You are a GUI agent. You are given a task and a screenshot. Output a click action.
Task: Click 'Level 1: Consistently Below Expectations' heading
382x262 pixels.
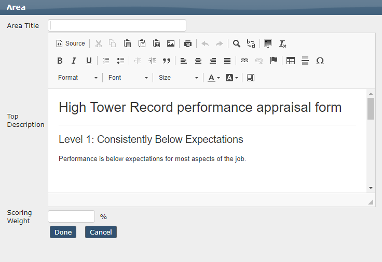(x=151, y=139)
